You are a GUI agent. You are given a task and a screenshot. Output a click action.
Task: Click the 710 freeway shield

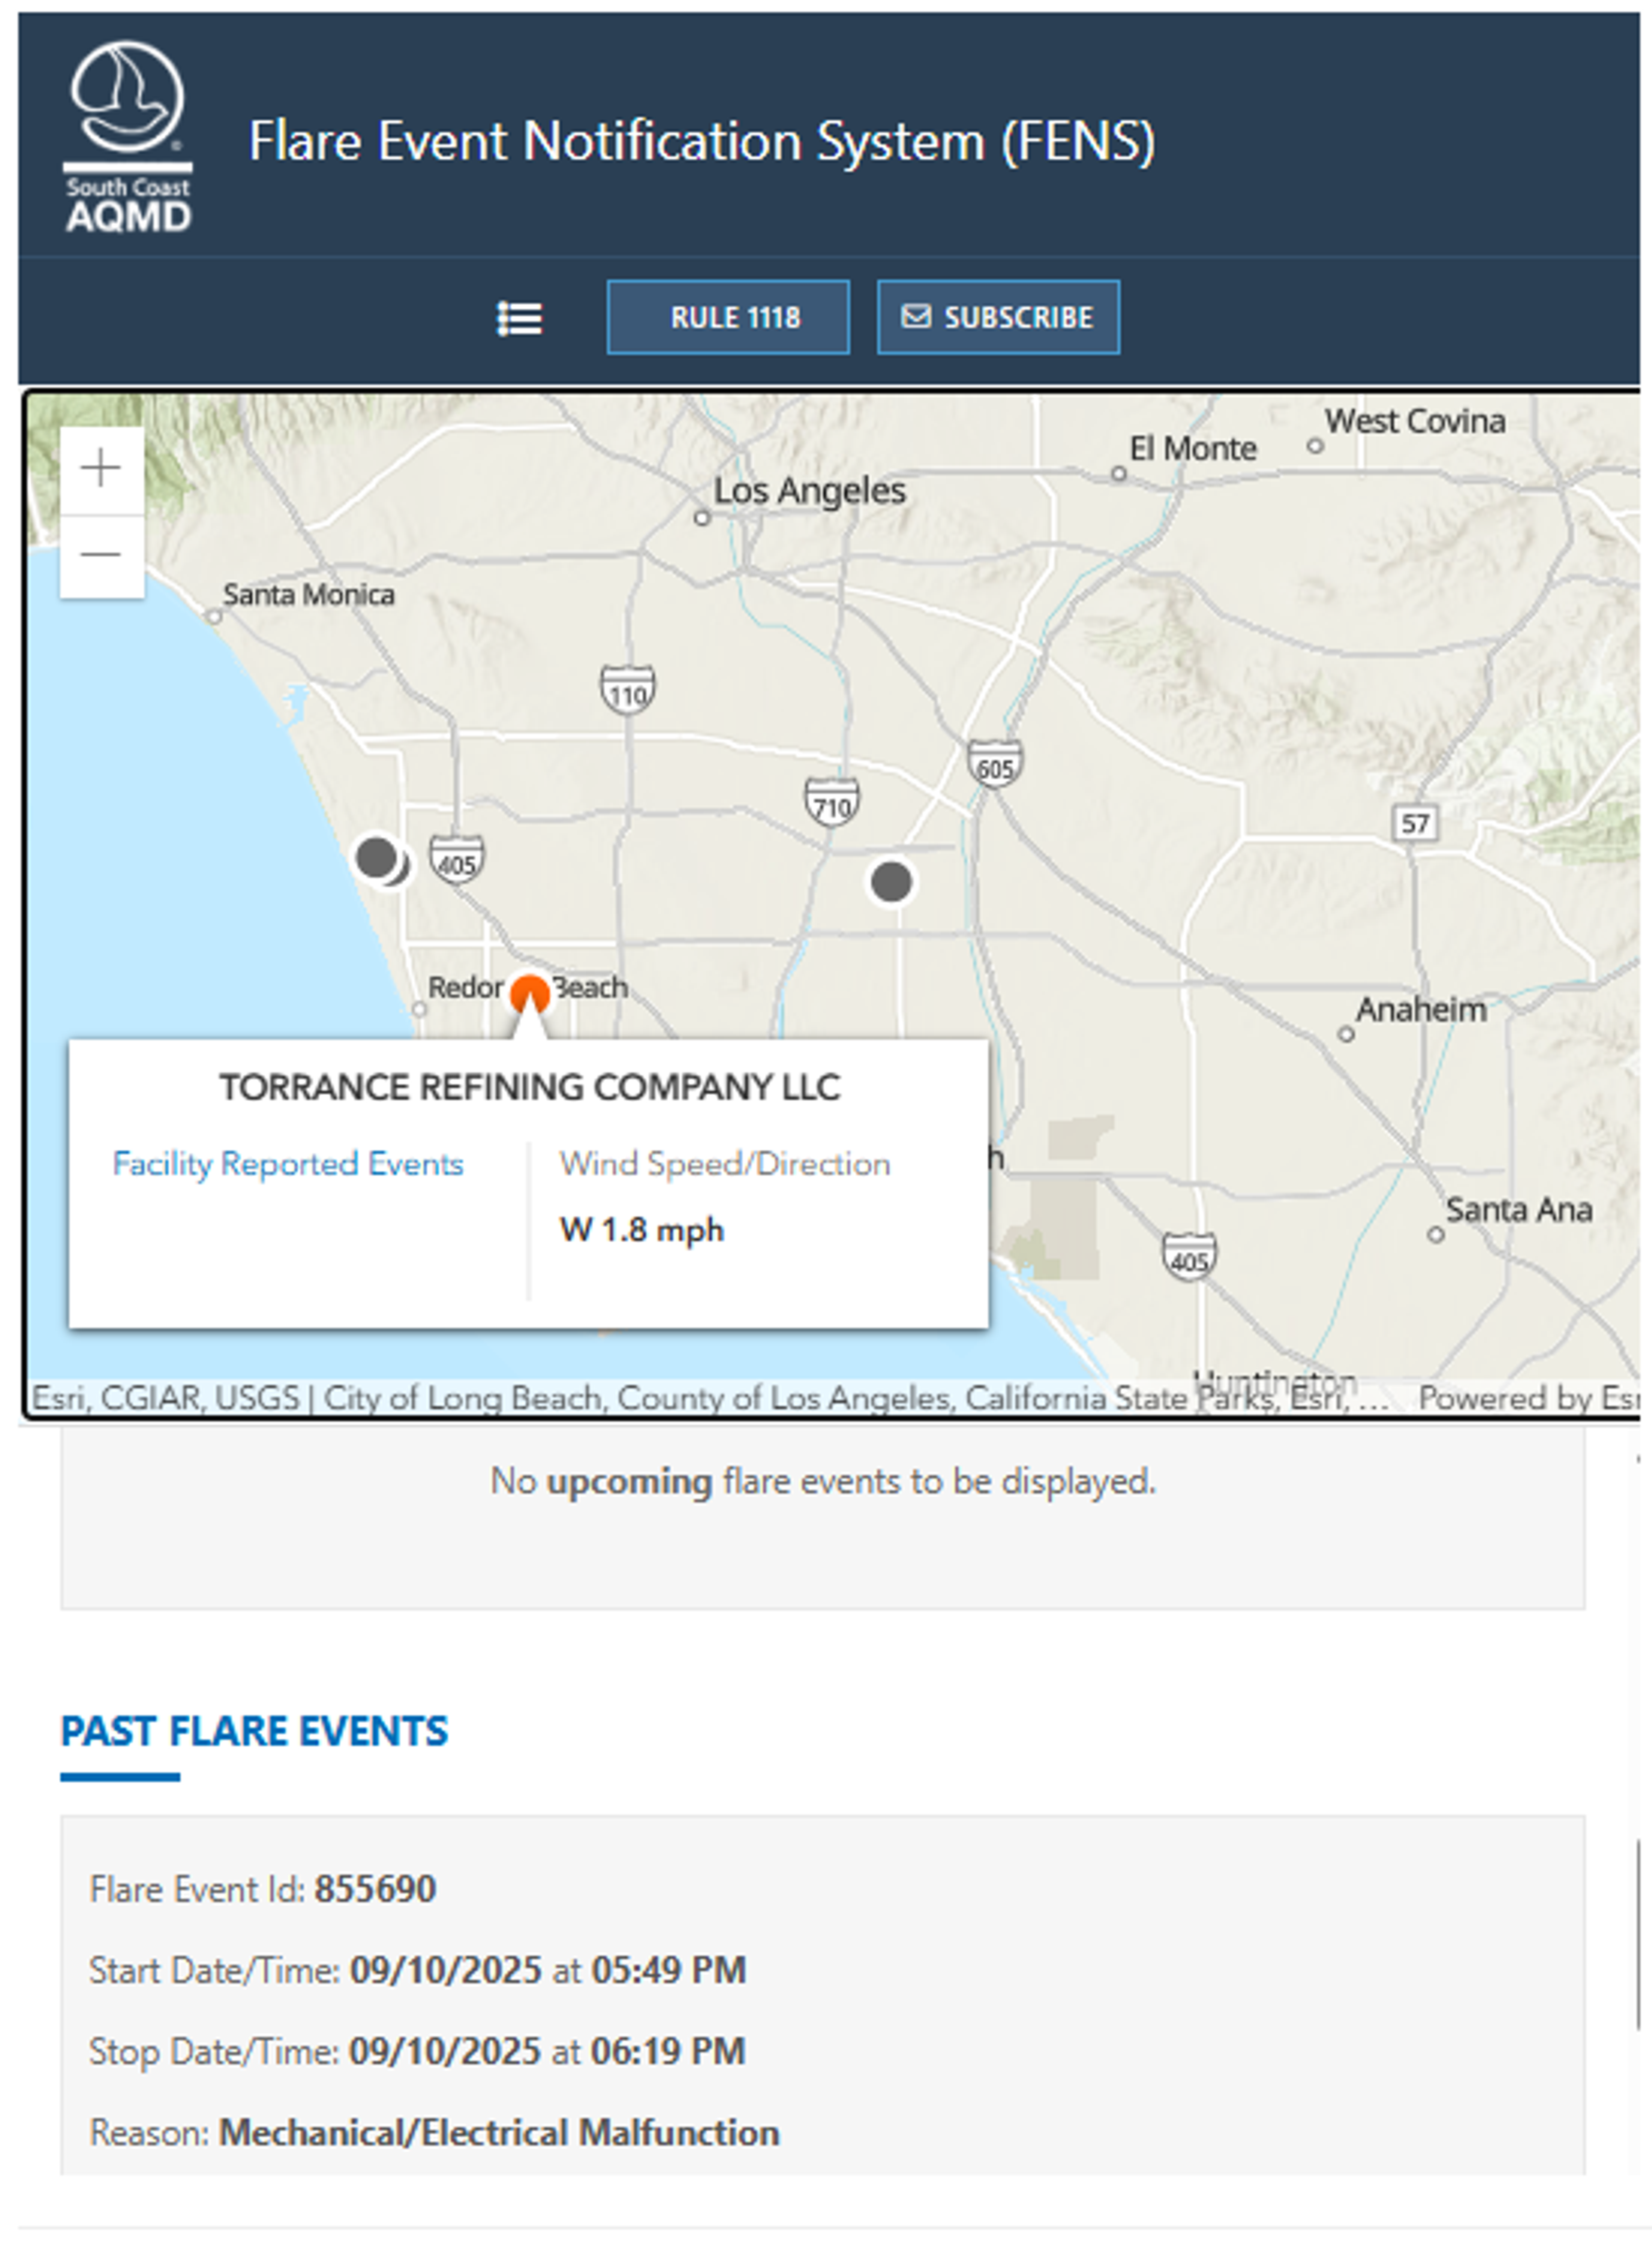tap(832, 802)
